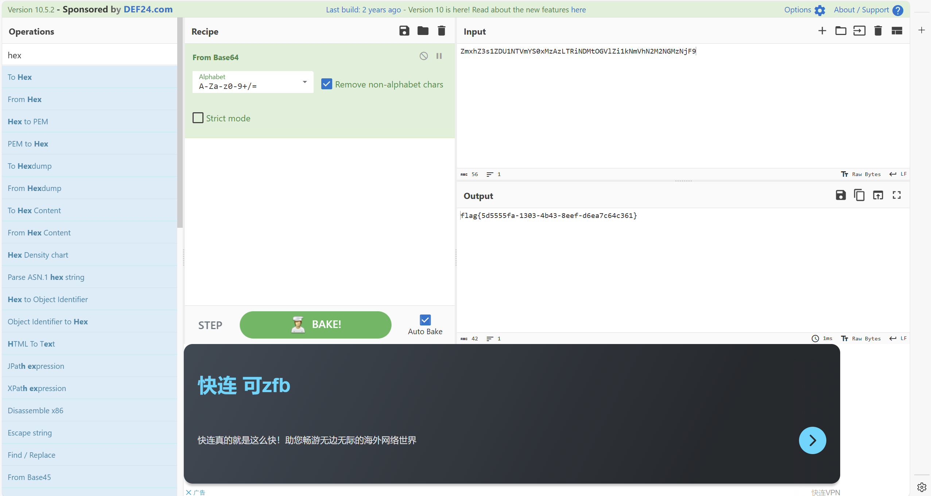The image size is (931, 496).
Task: Select Find / Replace operation
Action: (89, 455)
